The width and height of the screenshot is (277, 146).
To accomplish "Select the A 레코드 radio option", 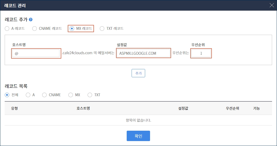I will tap(7, 29).
